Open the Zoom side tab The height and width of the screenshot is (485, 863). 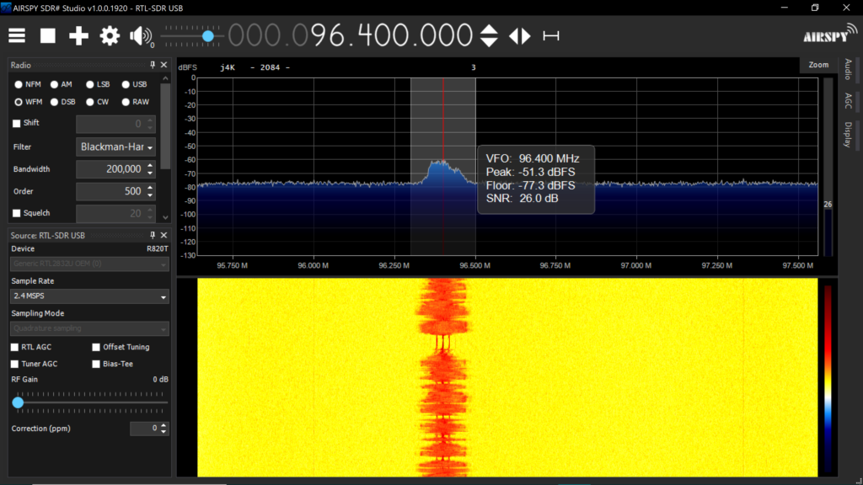818,65
